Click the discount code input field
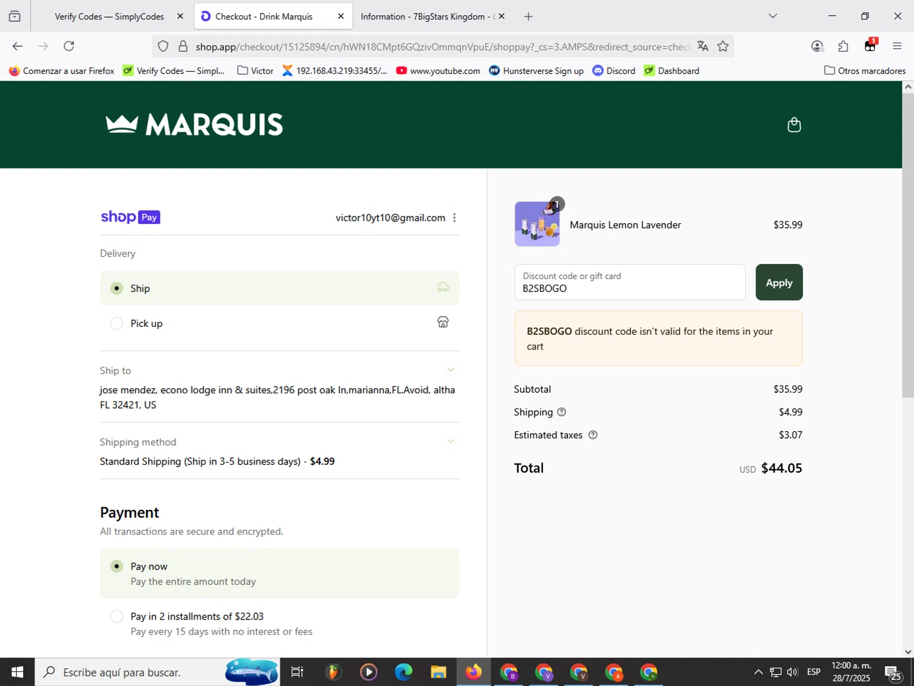Viewport: 914px width, 686px height. click(629, 282)
